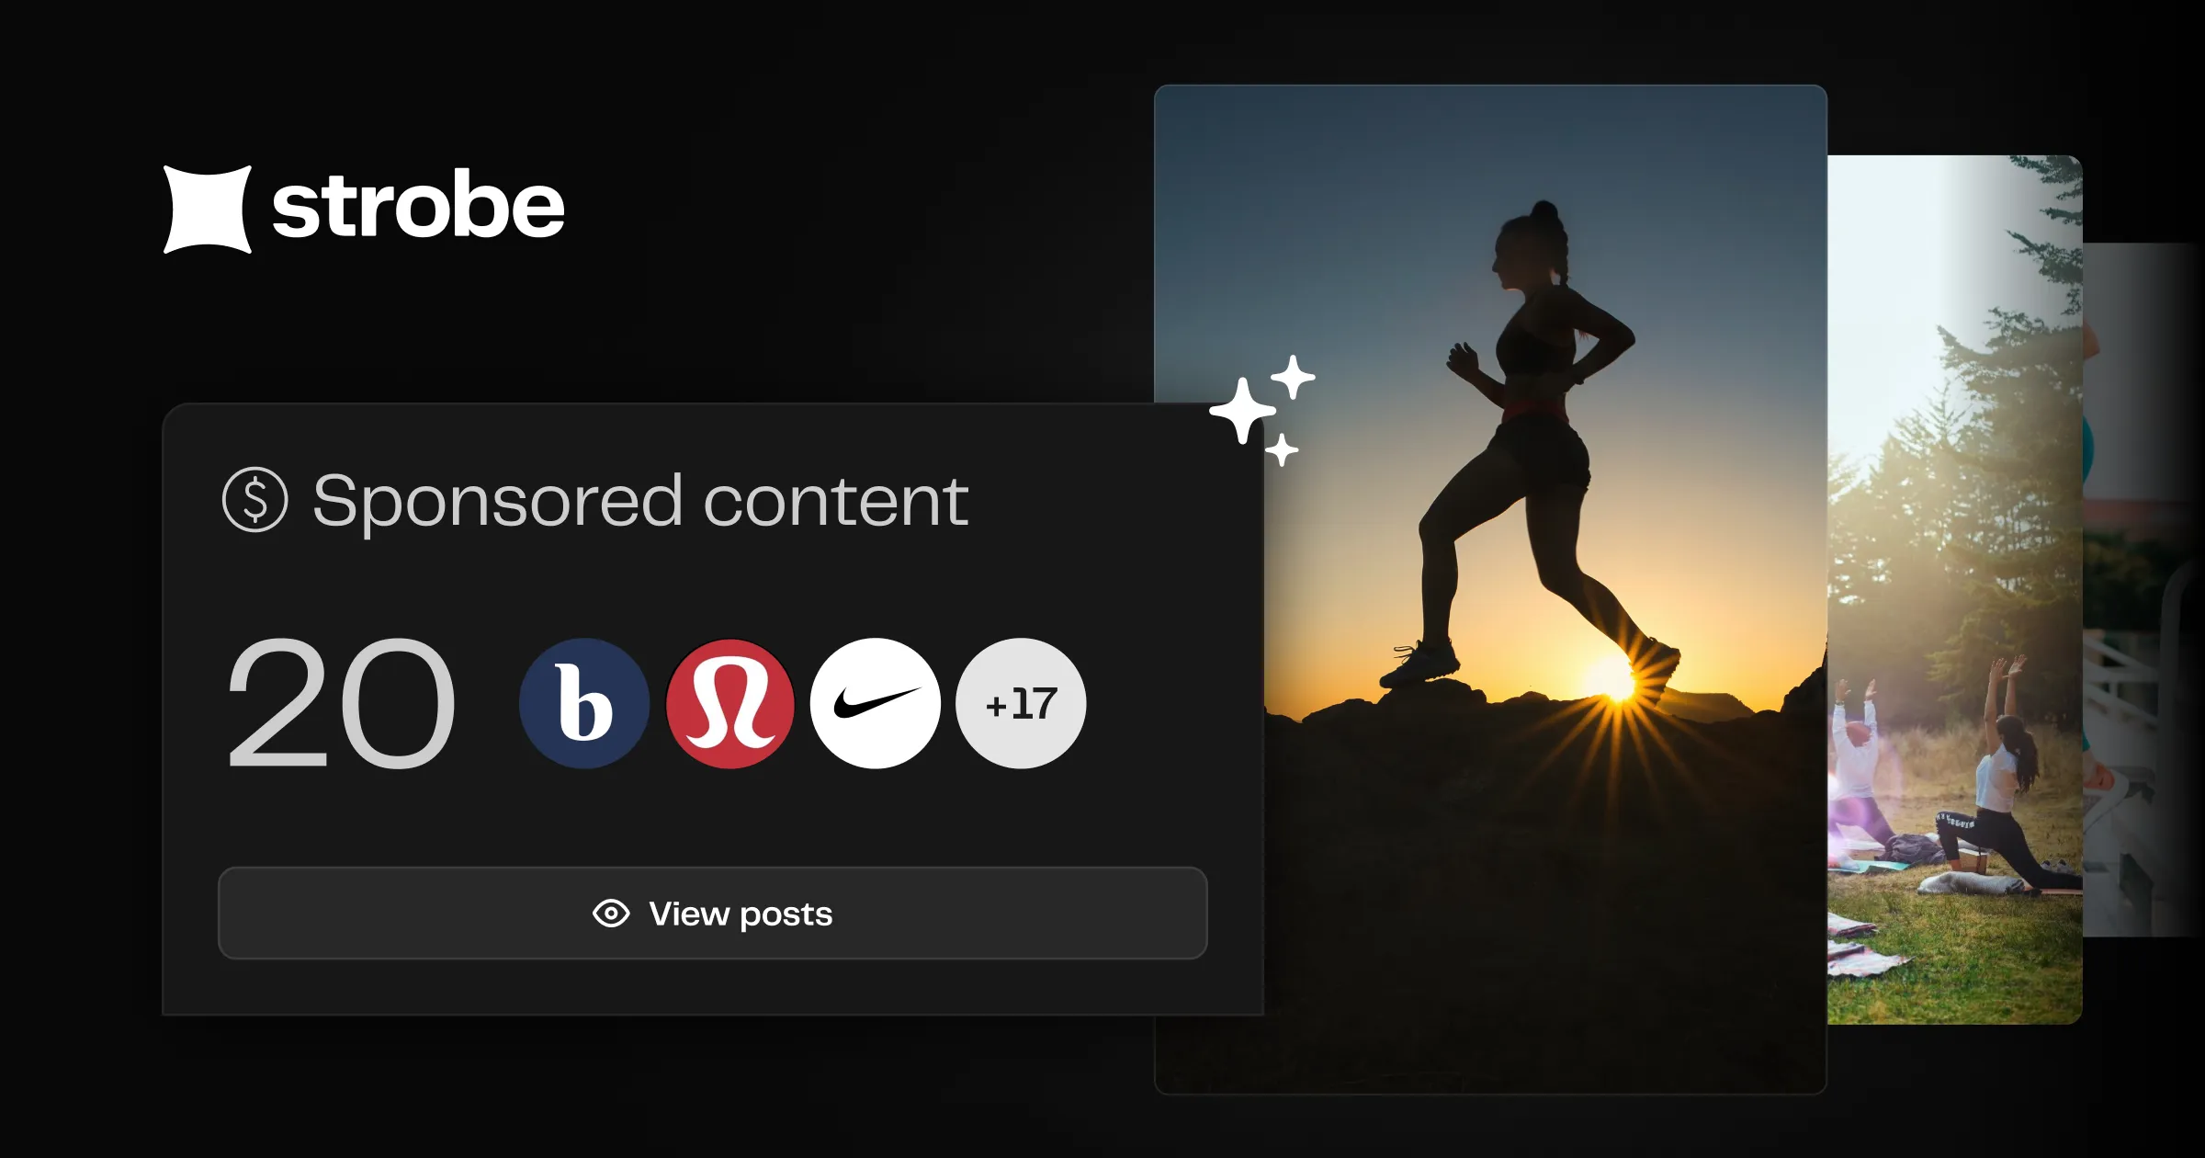2205x1158 pixels.
Task: Click the eye icon in View posts
Action: click(611, 914)
